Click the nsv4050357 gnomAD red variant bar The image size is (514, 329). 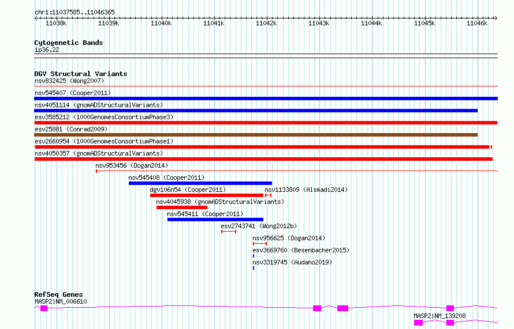point(263,159)
